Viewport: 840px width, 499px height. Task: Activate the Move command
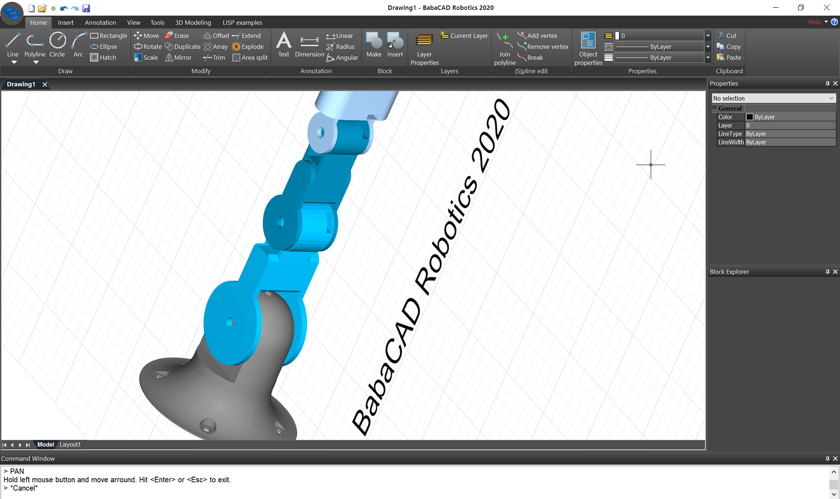(x=146, y=36)
